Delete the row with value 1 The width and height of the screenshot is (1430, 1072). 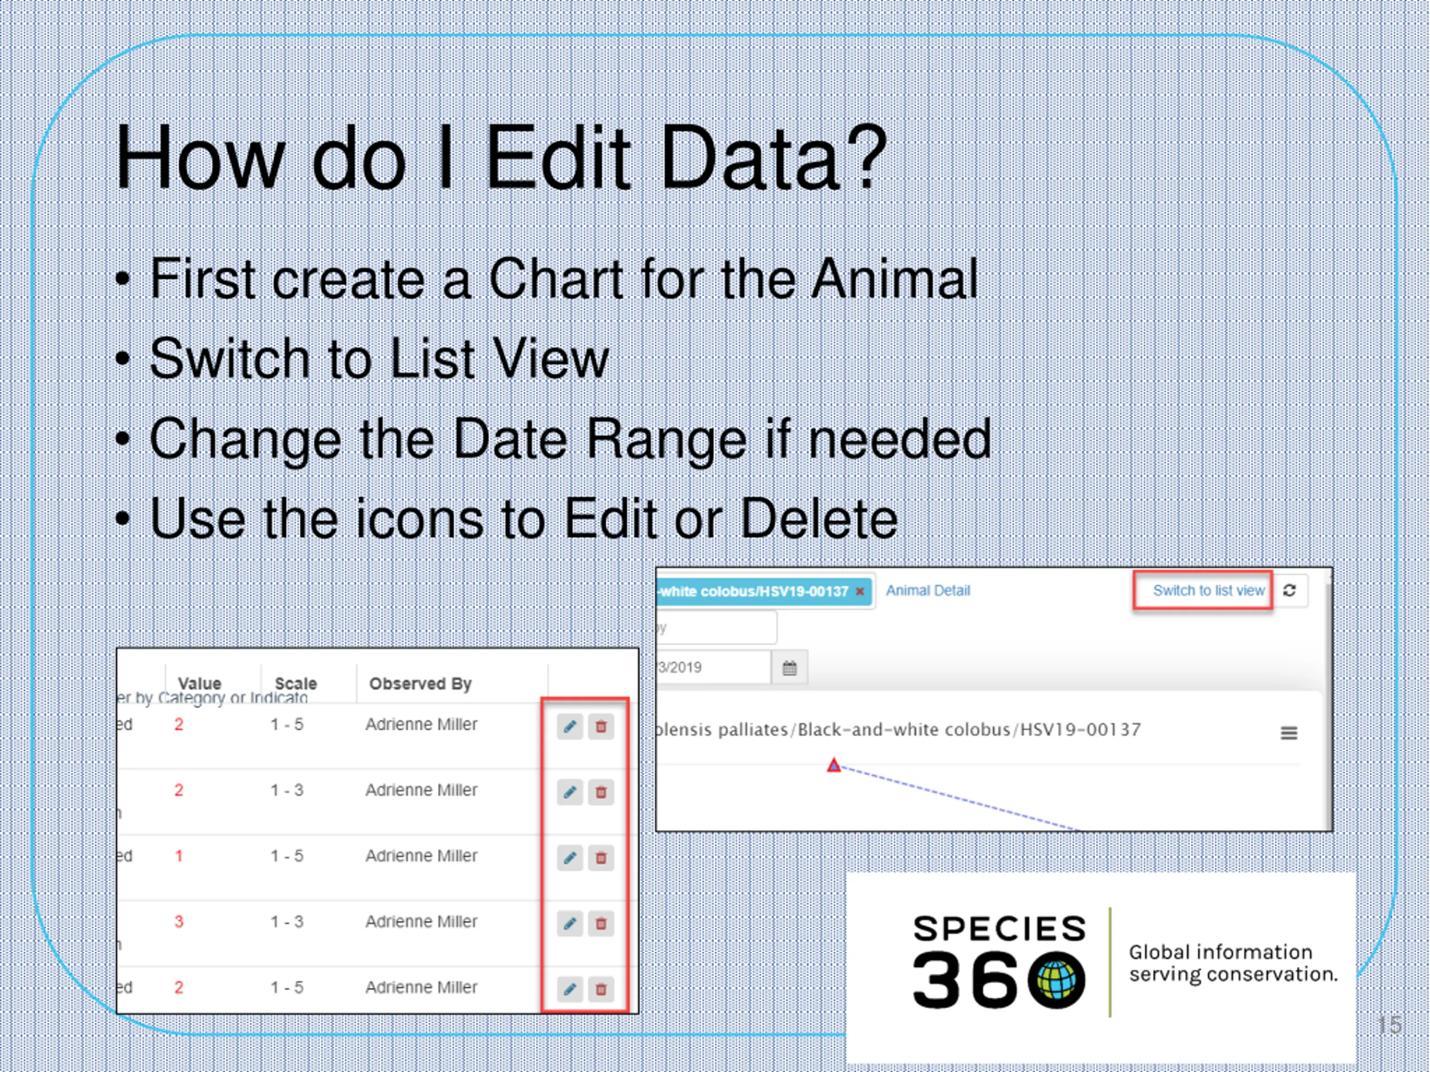600,858
